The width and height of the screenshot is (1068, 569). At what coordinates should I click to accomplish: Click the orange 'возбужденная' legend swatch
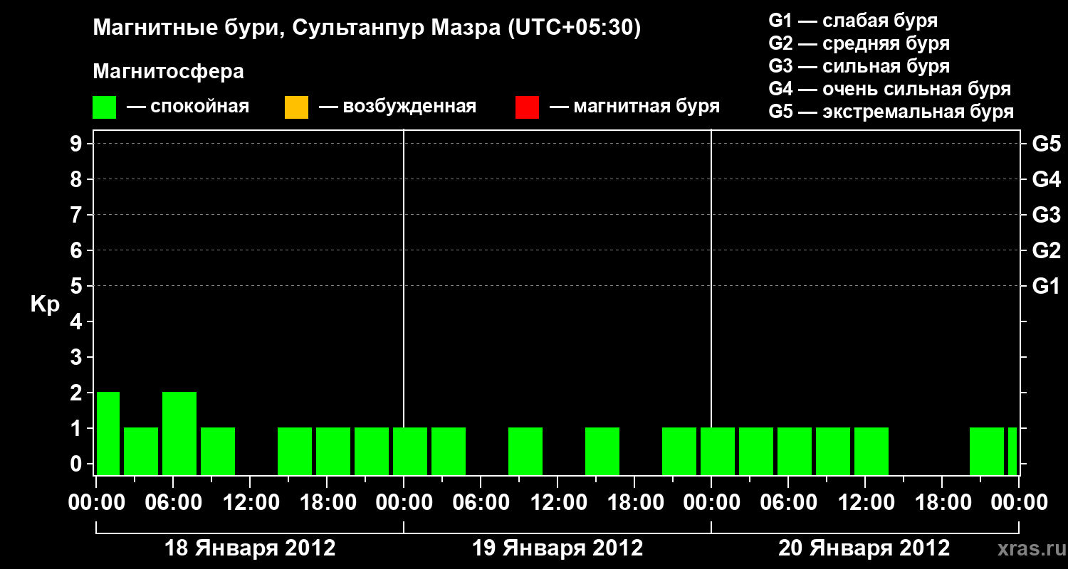[x=296, y=107]
